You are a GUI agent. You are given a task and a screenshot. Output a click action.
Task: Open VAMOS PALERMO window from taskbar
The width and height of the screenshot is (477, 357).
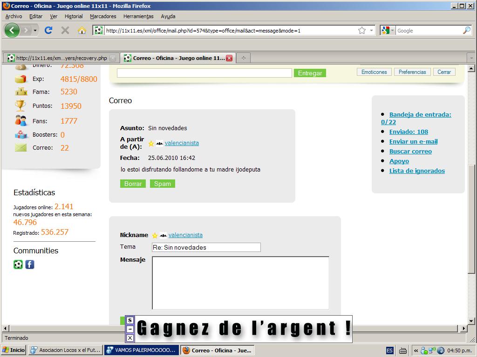coord(141,350)
